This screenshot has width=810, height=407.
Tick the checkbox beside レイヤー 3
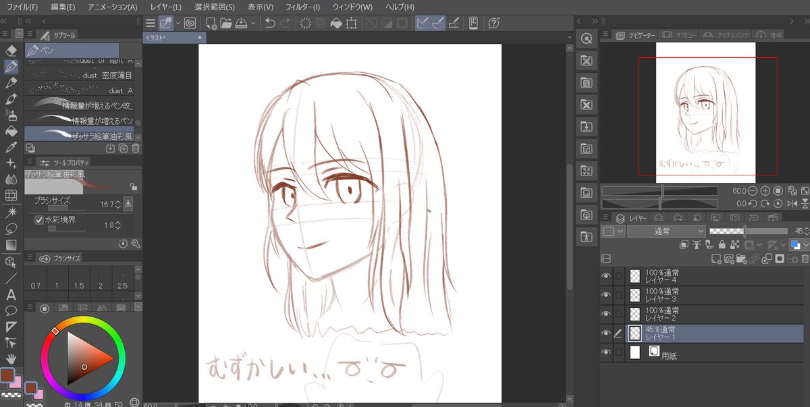(619, 295)
